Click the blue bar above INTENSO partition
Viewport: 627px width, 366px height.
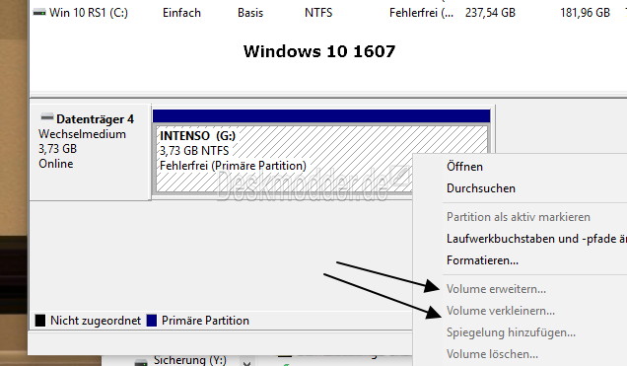(321, 116)
